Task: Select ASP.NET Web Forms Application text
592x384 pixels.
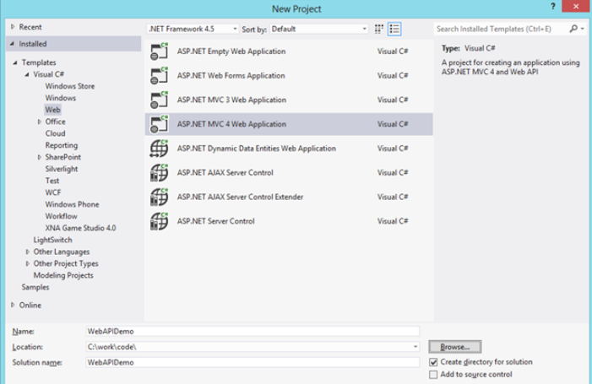Action: click(x=231, y=75)
